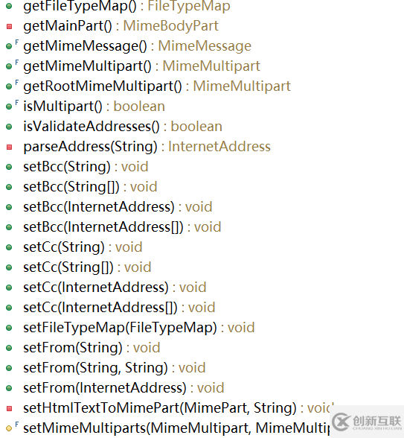Click the yellow protected icon beside setMimeMultiparts
404x438 pixels.
[9, 428]
